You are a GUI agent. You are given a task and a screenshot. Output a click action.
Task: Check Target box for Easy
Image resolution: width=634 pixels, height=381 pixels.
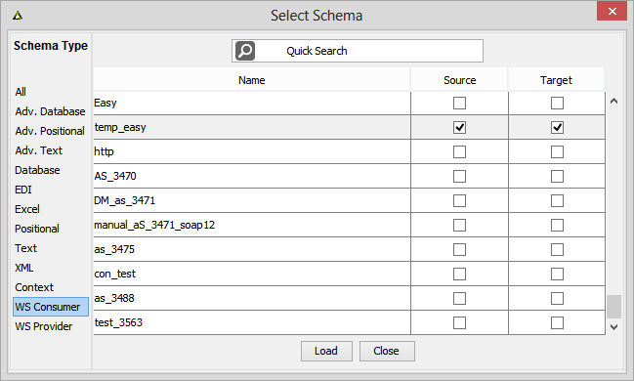coord(557,104)
